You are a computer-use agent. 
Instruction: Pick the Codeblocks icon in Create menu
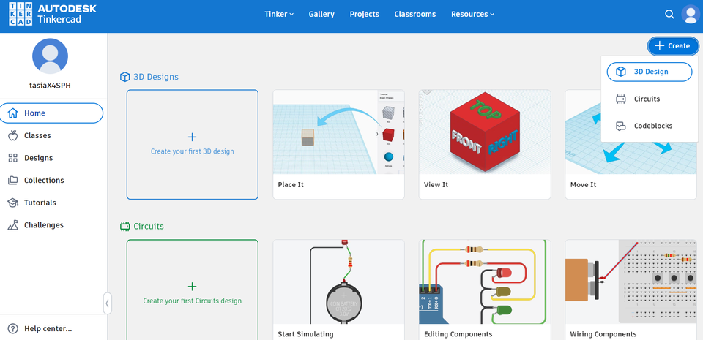(620, 126)
